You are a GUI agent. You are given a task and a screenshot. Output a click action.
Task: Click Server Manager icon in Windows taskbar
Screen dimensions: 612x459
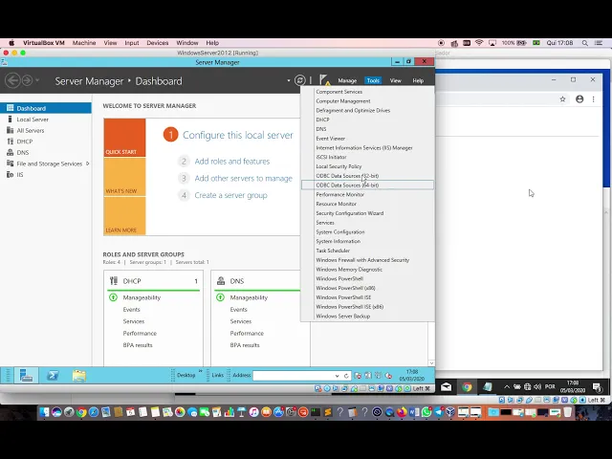[x=26, y=376]
